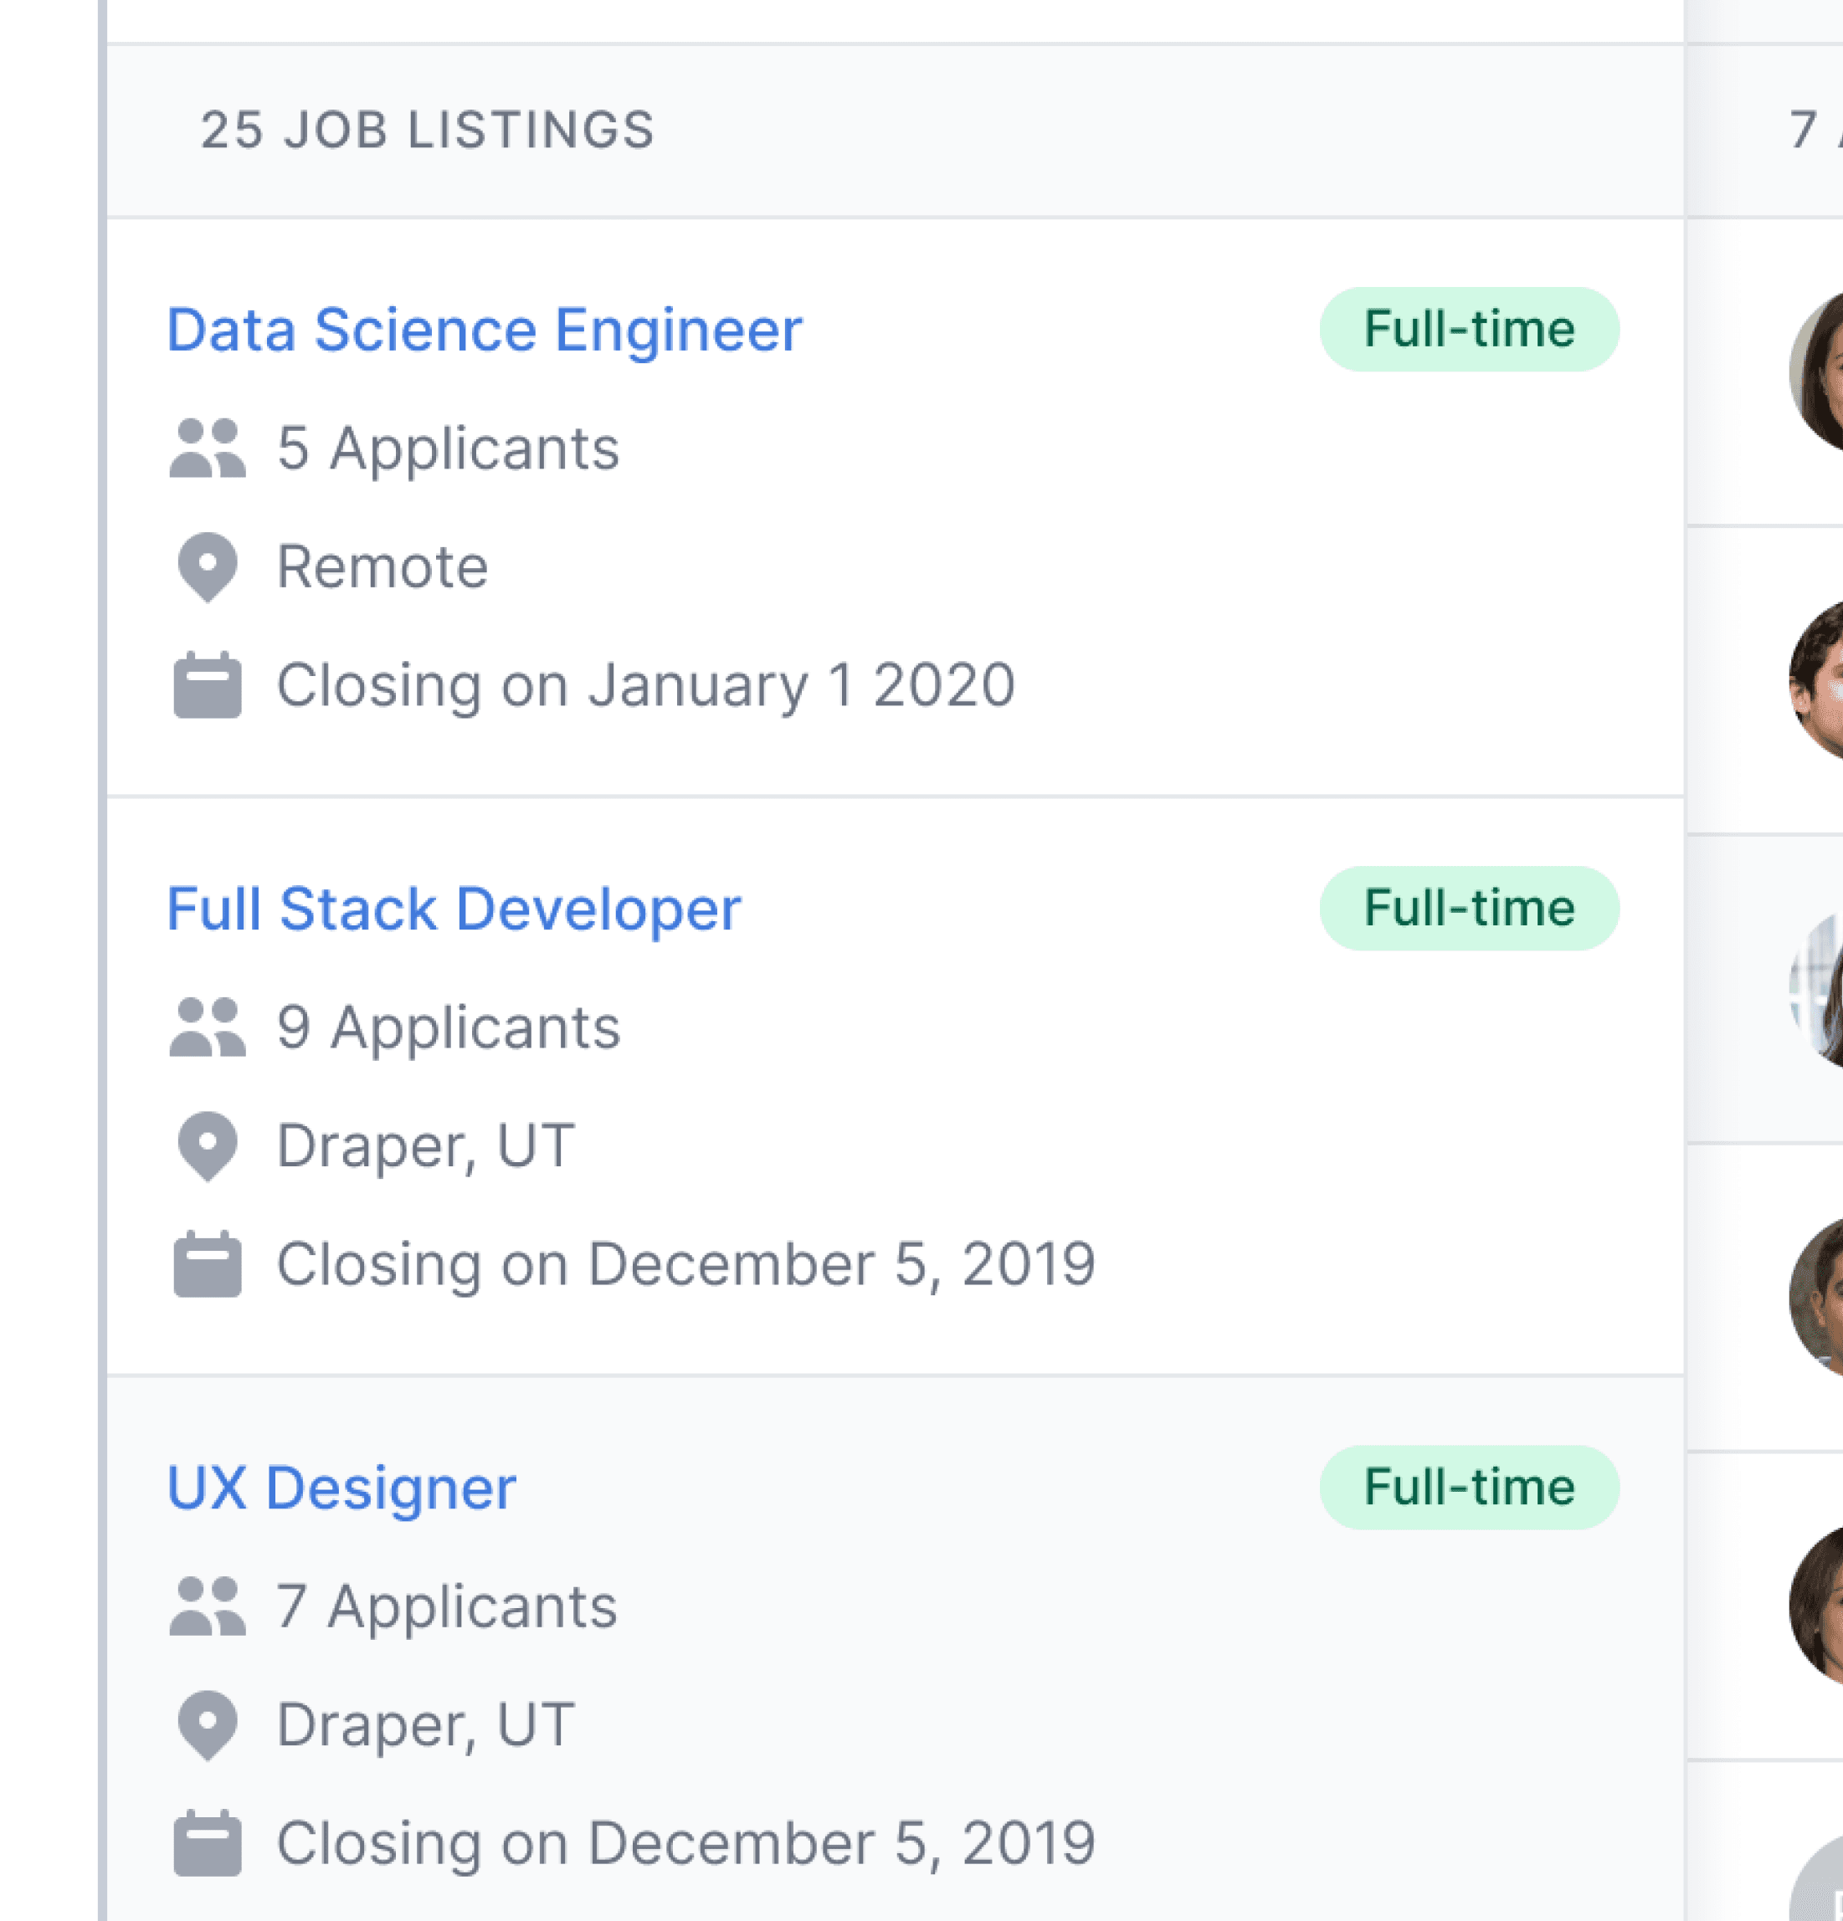Click applicants icon beside 7 Applicants
Screen dimensions: 1843x1921
click(x=207, y=1607)
